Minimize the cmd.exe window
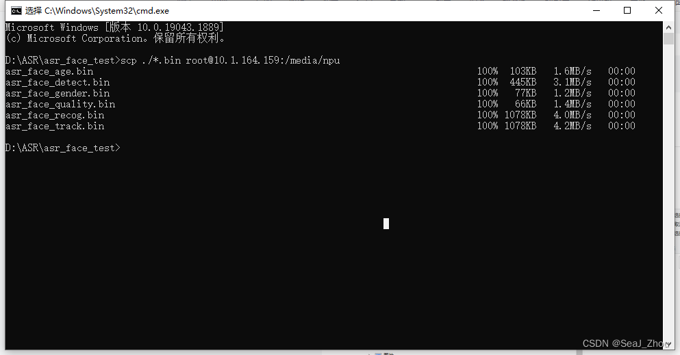The image size is (680, 355). pyautogui.click(x=596, y=10)
